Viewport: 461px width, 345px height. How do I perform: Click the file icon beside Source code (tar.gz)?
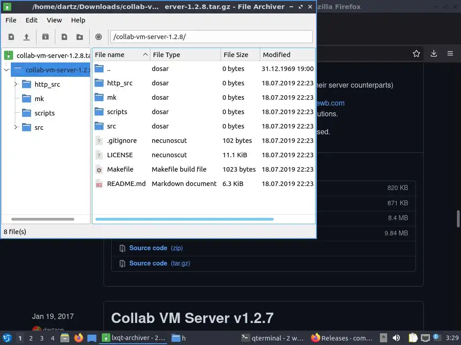coord(122,264)
